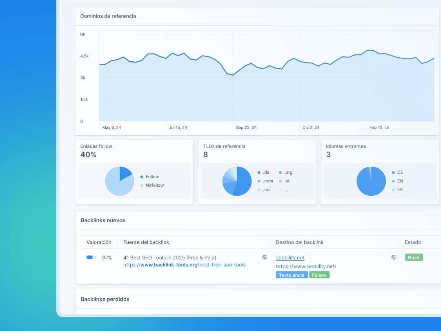Open the seobility.net link
Image resolution: width=441 pixels, height=331 pixels.
point(290,257)
